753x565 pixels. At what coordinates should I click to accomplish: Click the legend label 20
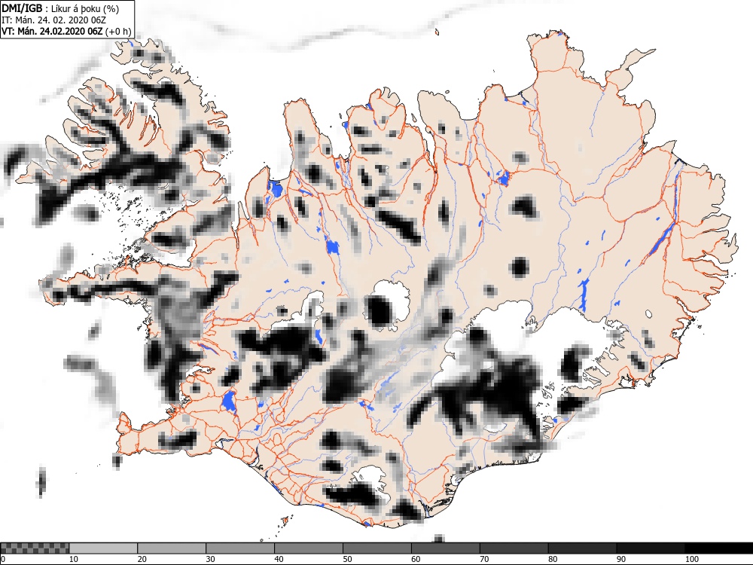142,559
